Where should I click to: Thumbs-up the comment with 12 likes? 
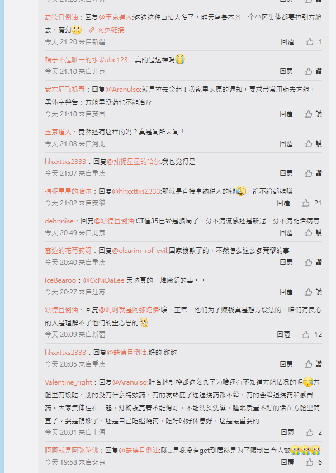click(x=306, y=335)
